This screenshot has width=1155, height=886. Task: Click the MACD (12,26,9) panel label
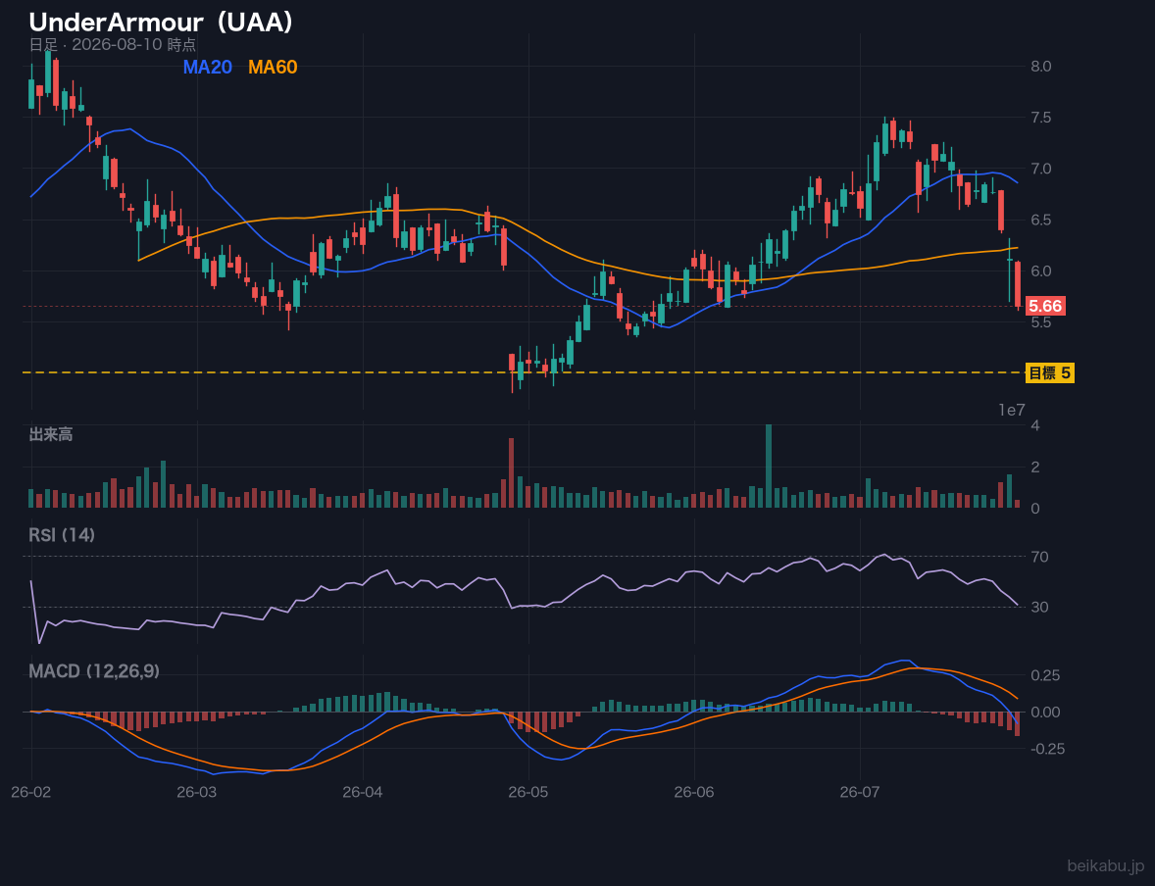(x=94, y=671)
